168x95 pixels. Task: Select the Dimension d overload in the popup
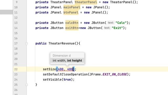[x=67, y=56]
